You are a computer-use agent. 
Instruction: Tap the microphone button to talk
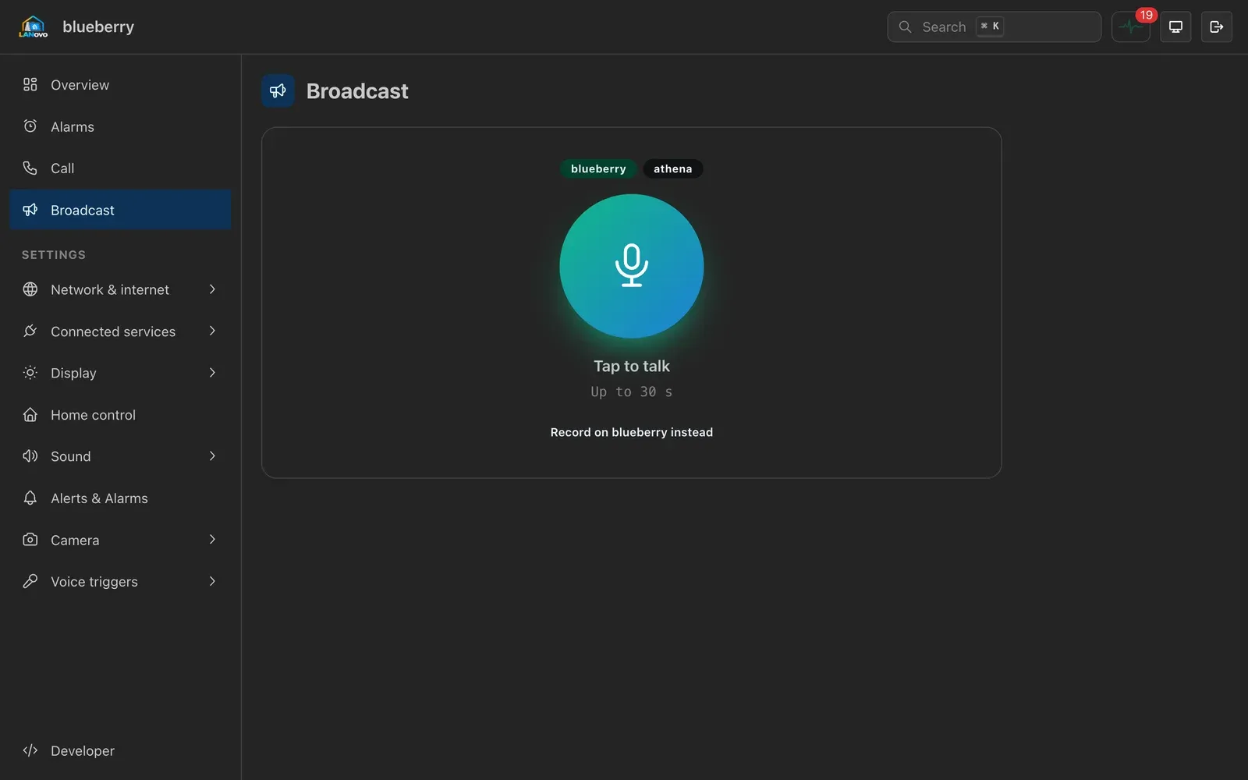pyautogui.click(x=631, y=266)
